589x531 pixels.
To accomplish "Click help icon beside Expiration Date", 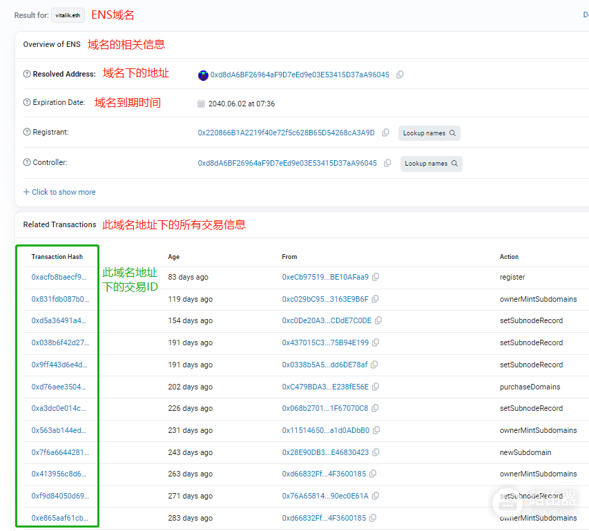I will (27, 102).
